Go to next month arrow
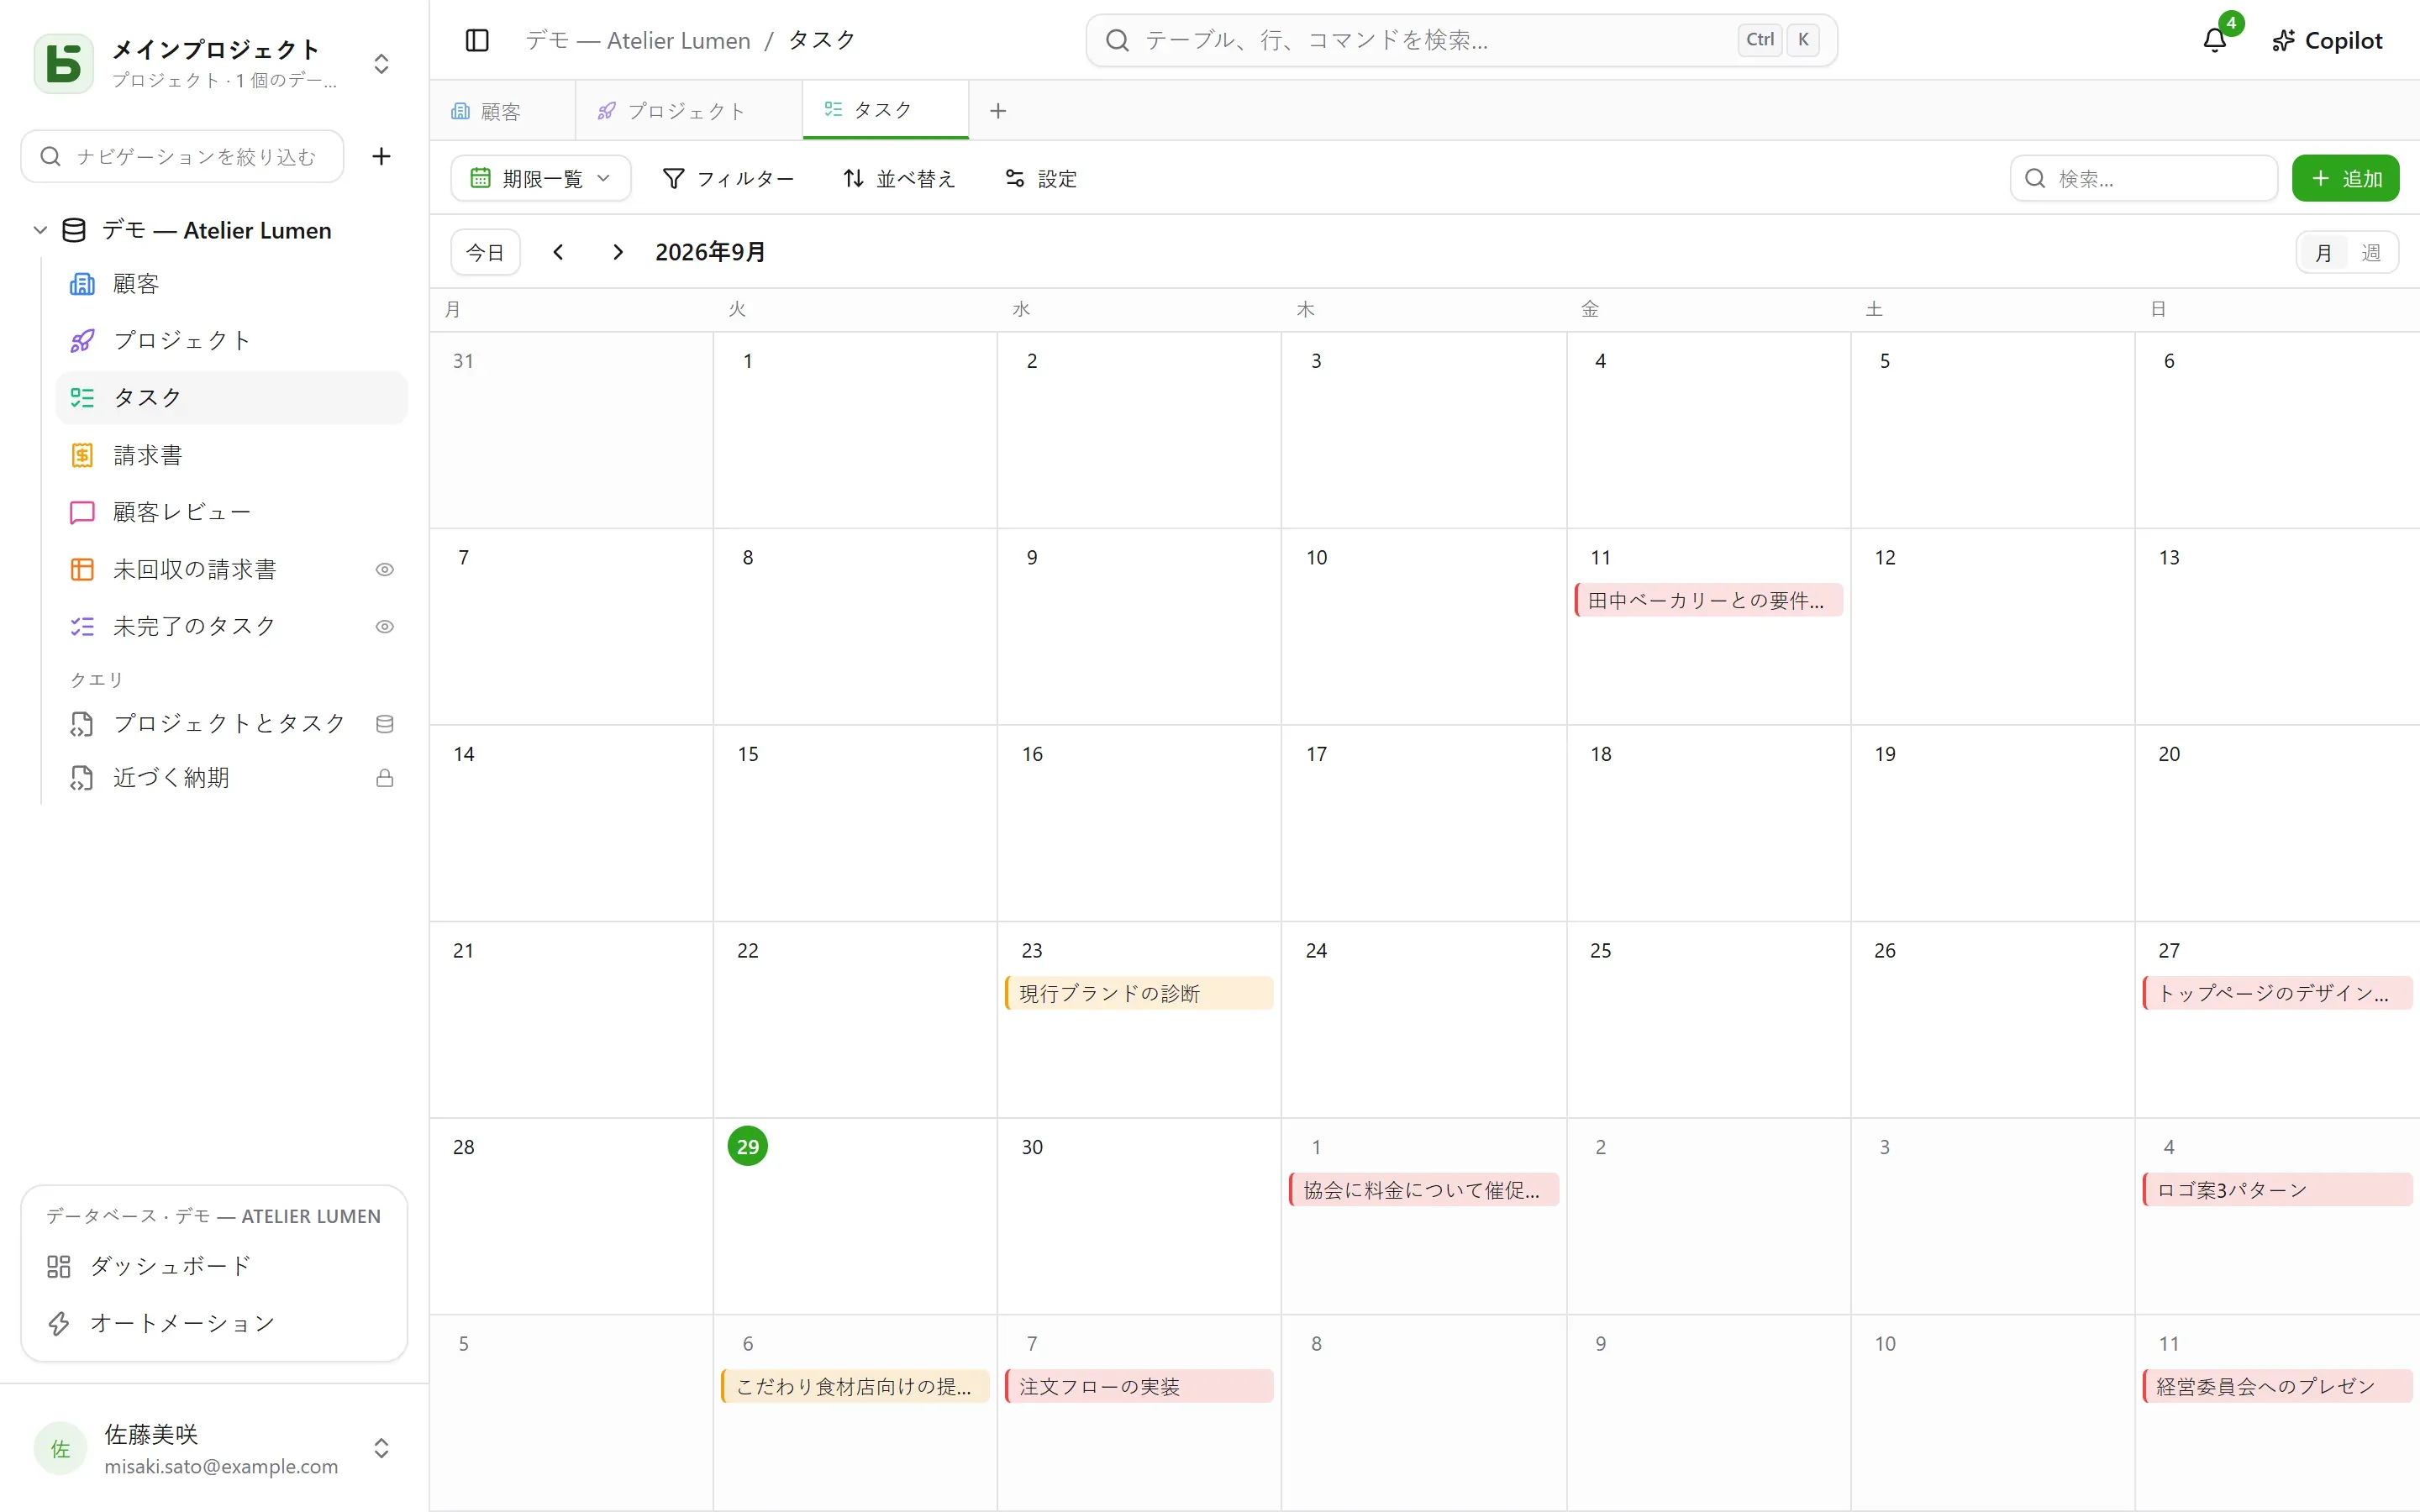This screenshot has height=1512, width=2420. coord(618,252)
